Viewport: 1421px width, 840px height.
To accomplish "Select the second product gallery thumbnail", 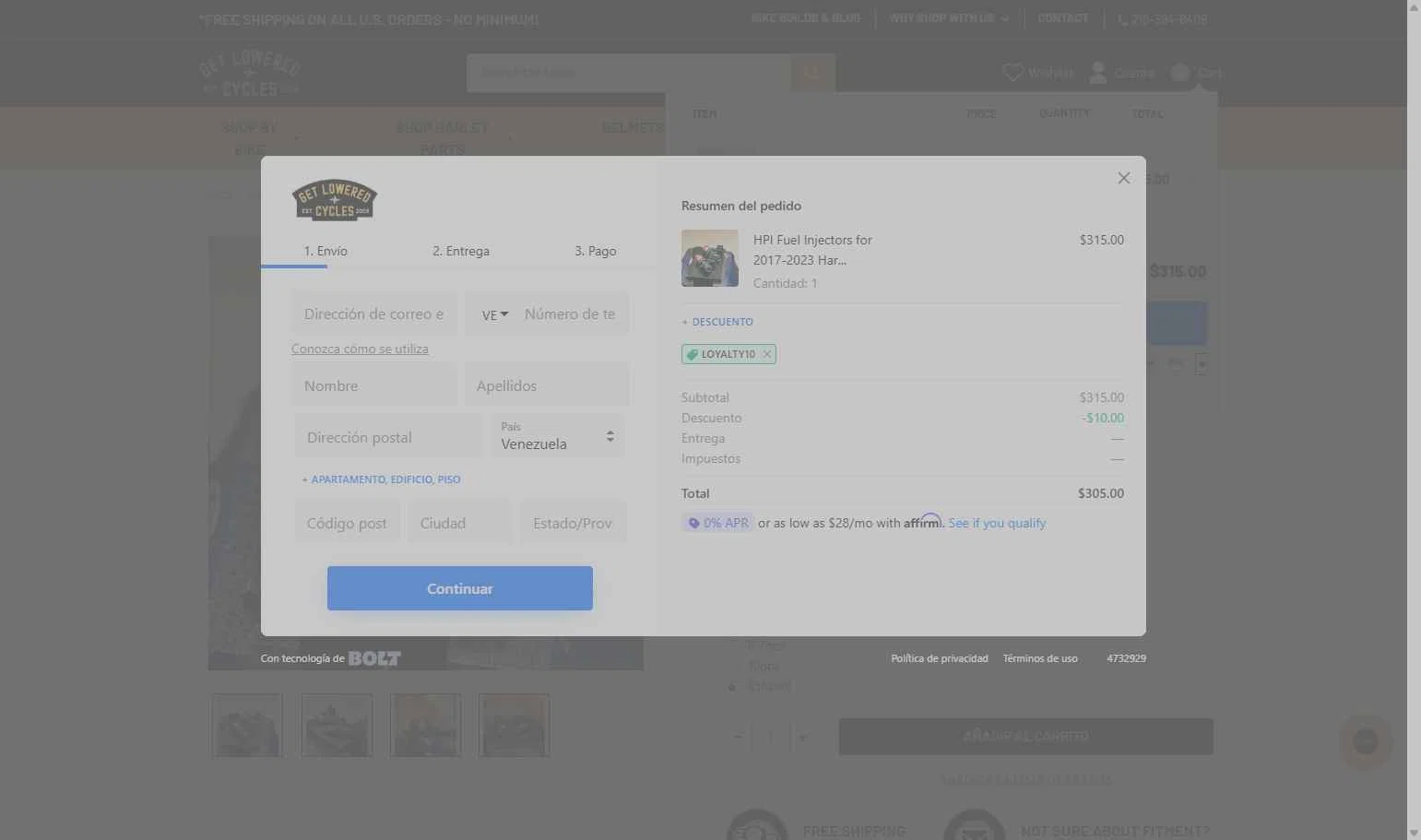I will (337, 726).
